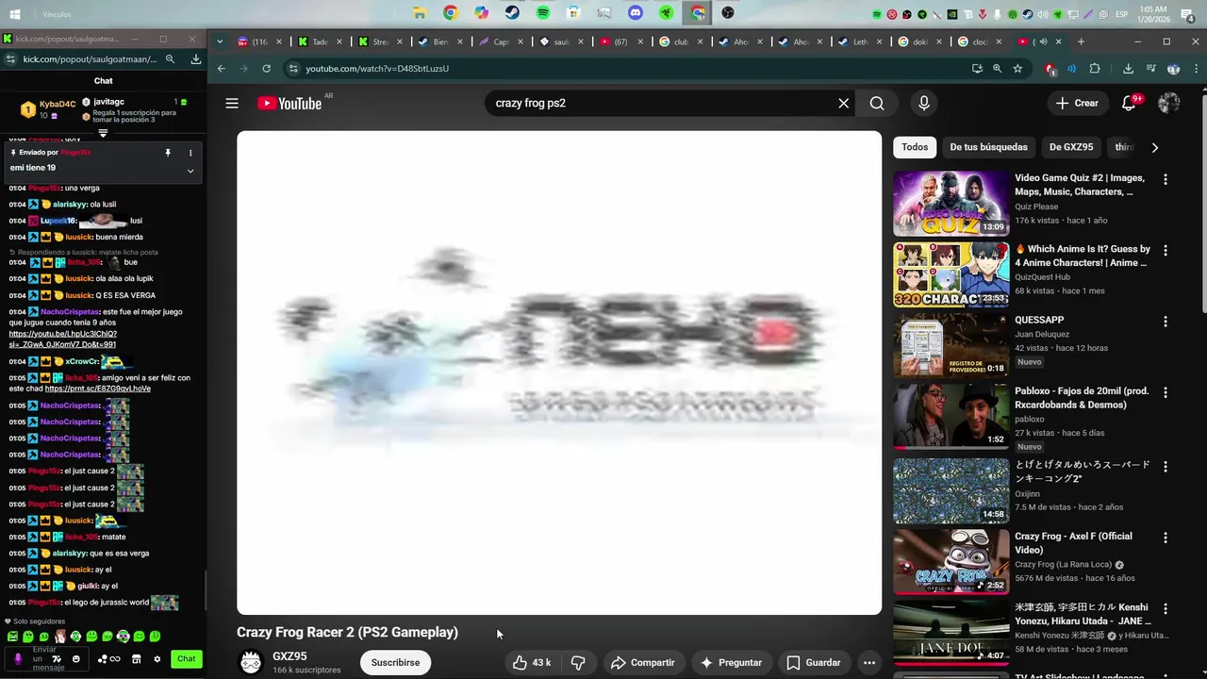Click the Compartir share button
This screenshot has height=679, width=1207.
point(642,663)
